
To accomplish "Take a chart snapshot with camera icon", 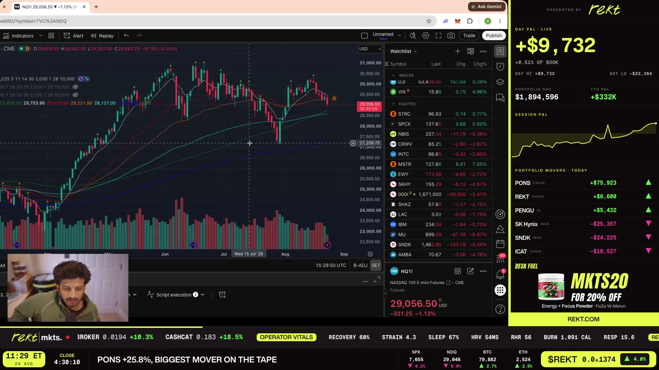I will coord(451,36).
